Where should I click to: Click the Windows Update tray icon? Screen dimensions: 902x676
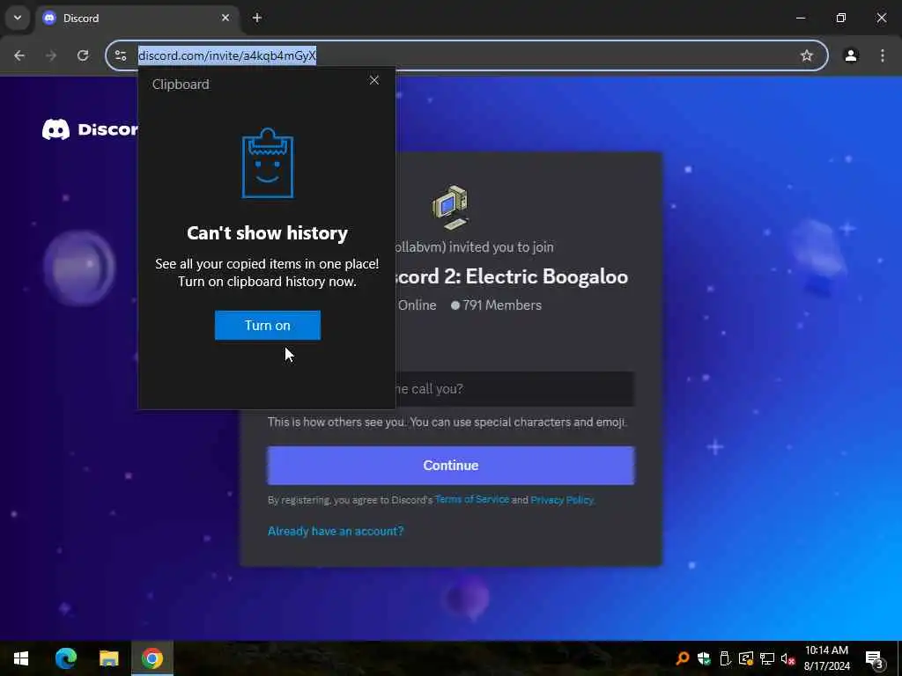746,658
